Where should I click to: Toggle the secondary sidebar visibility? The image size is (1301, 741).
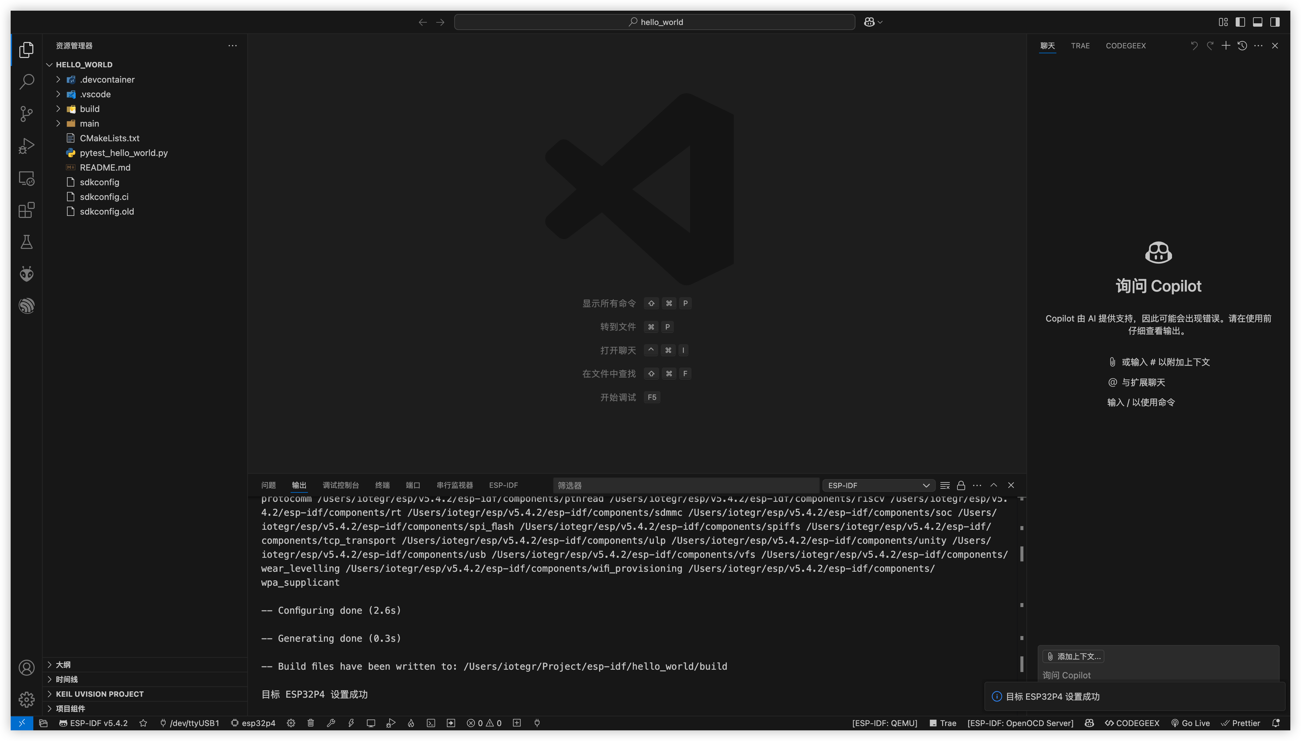coord(1275,22)
